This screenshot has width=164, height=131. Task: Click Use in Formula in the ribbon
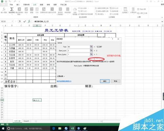[x=83, y=11]
